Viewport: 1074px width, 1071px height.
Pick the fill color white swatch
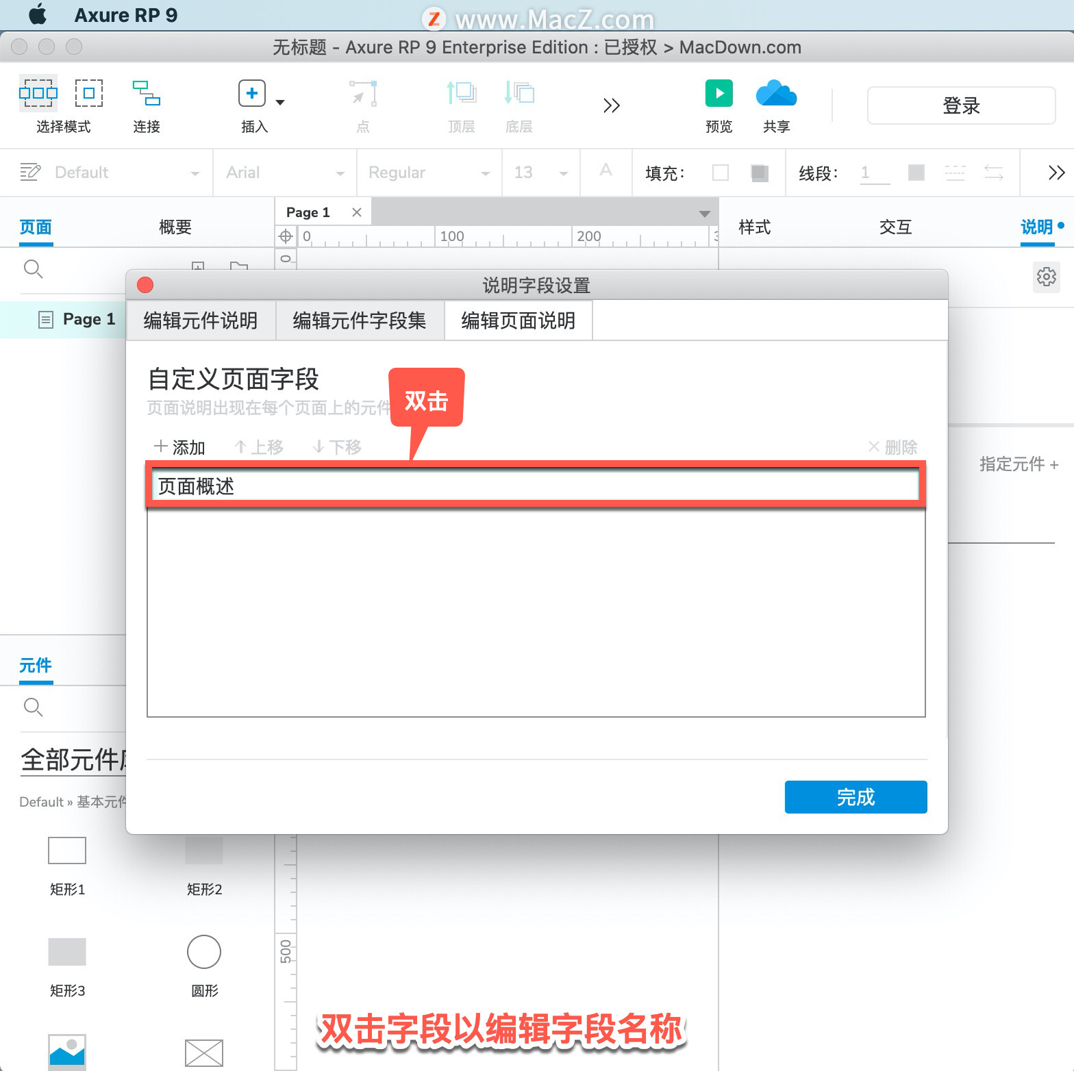[x=721, y=173]
